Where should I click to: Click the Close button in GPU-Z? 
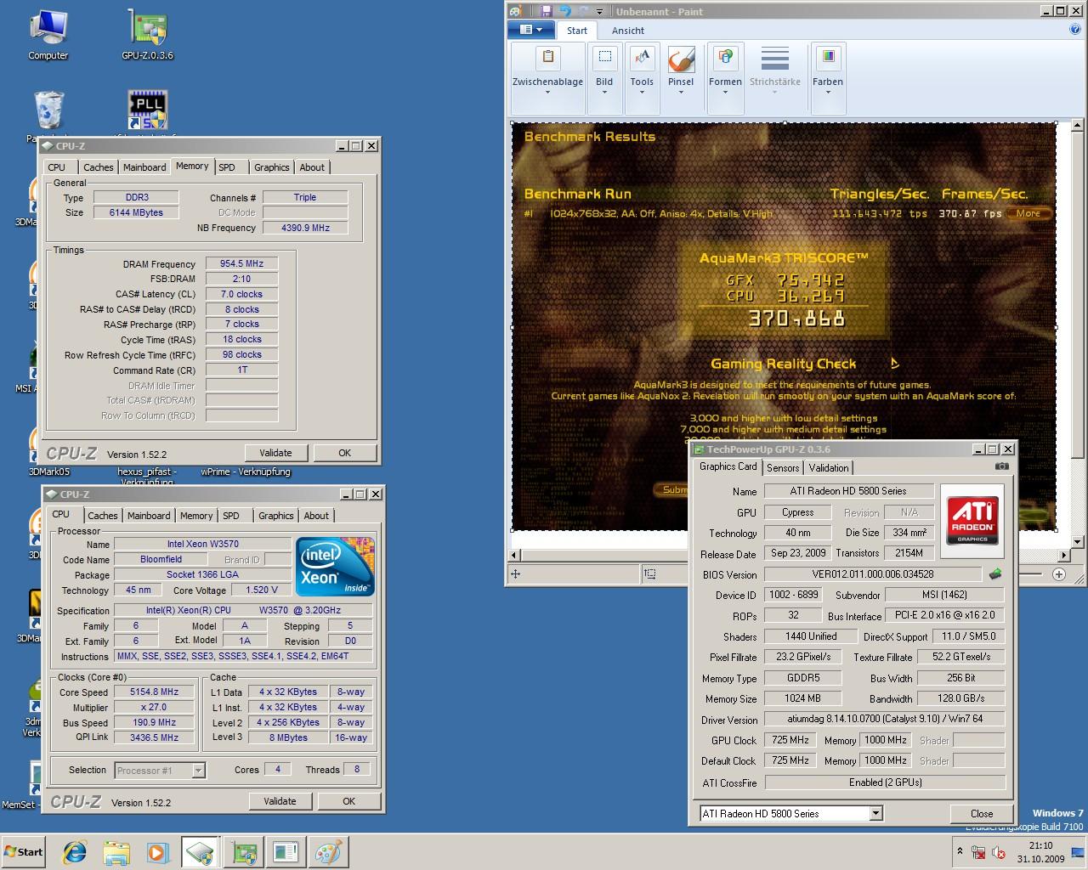click(x=982, y=813)
